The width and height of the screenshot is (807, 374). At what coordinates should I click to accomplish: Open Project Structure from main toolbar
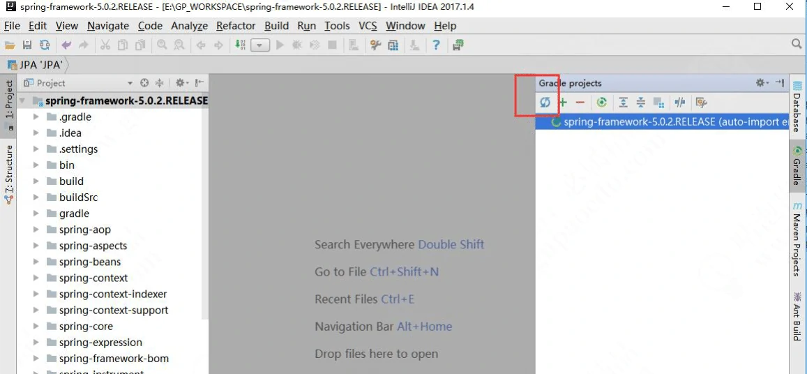pos(393,45)
